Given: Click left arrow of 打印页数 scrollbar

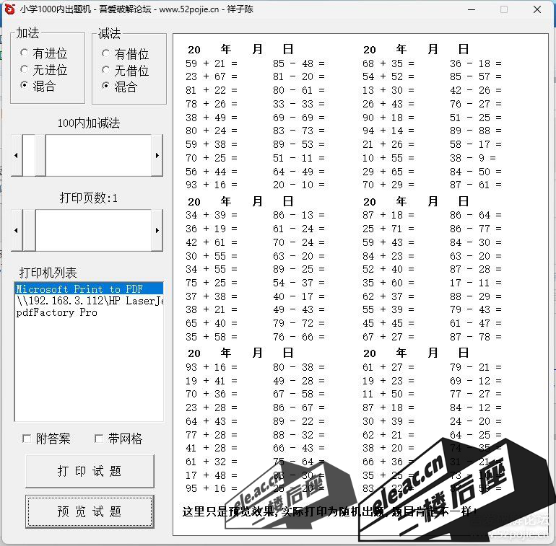Looking at the screenshot, I should (17, 230).
